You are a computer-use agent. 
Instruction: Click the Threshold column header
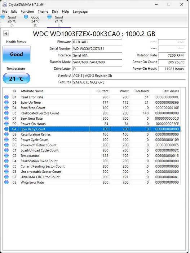point(140,91)
